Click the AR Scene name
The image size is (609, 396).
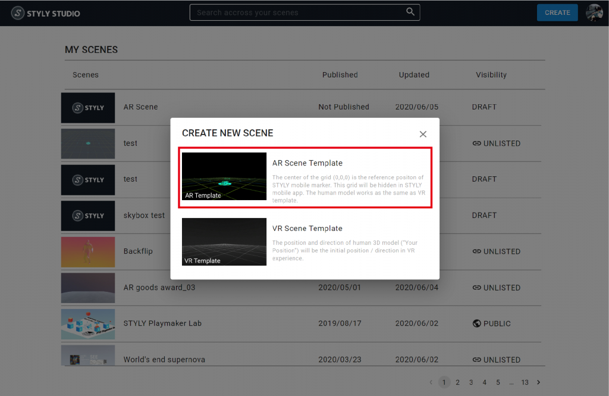click(x=140, y=107)
